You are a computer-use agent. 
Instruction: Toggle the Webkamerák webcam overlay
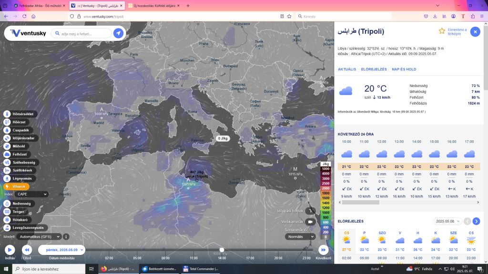click(x=311, y=222)
